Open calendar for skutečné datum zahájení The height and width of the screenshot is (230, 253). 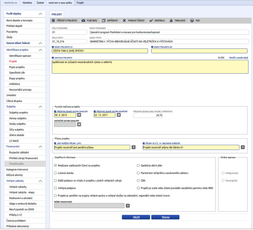click(x=79, y=124)
